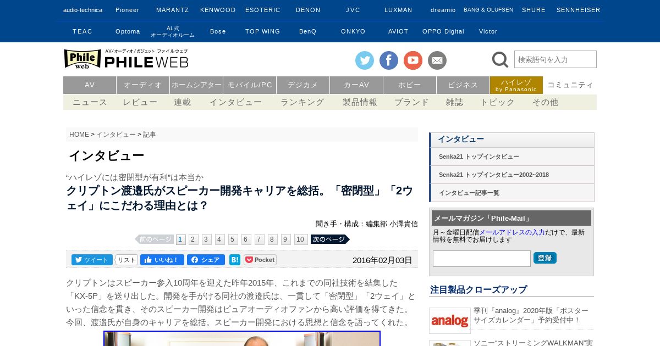Click the interviewer byline 編集部 小澤貴信
The height and width of the screenshot is (346, 660).
coord(392,224)
